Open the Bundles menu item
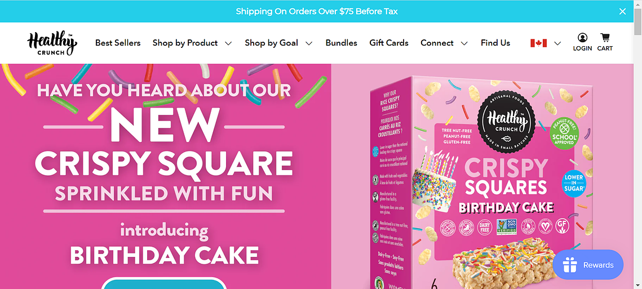 pos(341,43)
